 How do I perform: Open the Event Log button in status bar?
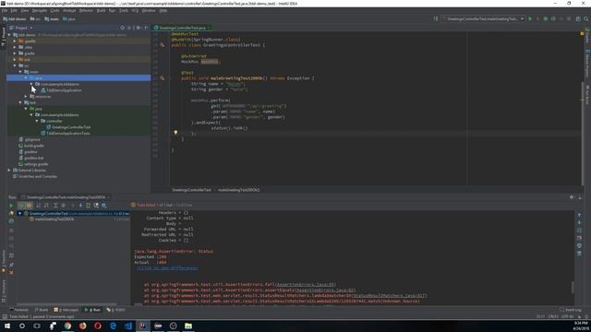pyautogui.click(x=571, y=310)
